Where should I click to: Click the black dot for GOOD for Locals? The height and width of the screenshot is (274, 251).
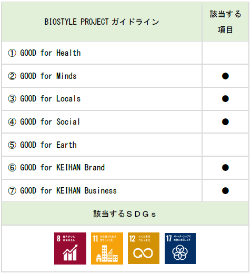pyautogui.click(x=225, y=99)
